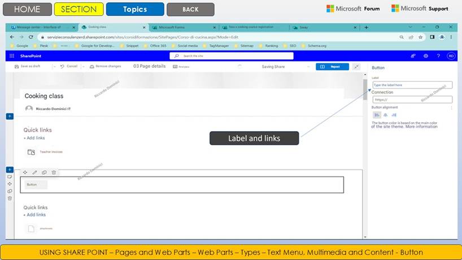Open the Microsoft Support link
This screenshot has width=462, height=260.
pyautogui.click(x=420, y=8)
